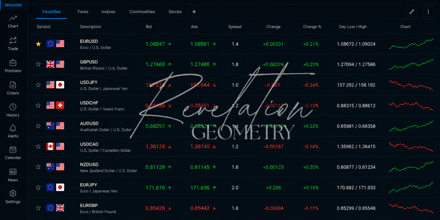This screenshot has height=220, width=440.
Task: Click the NZDUSD mini chart
Action: tap(411, 167)
